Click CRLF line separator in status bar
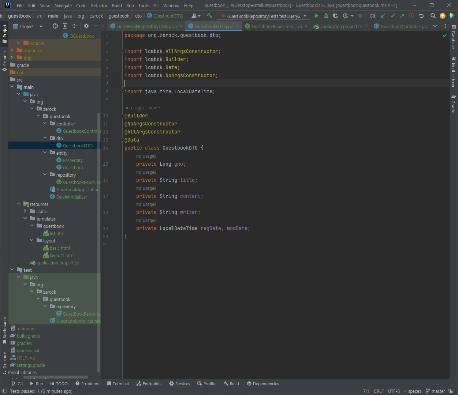This screenshot has width=458, height=395. 379,391
